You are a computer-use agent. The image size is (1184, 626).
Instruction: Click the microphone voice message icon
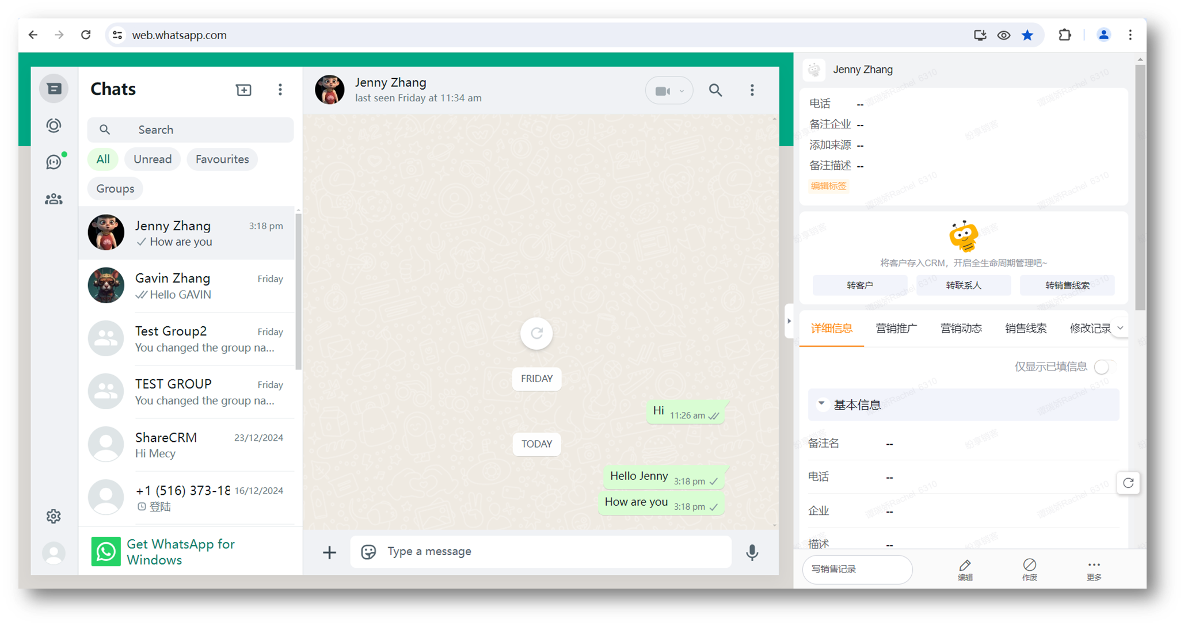752,552
